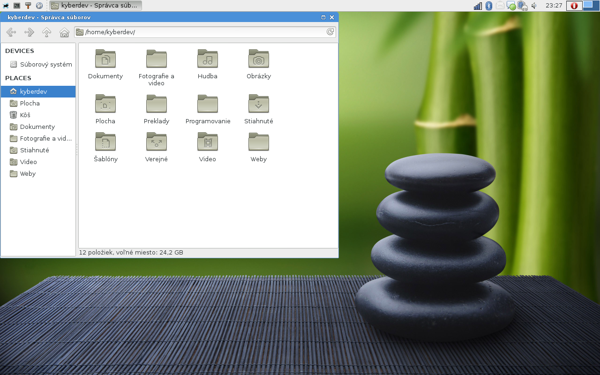Image resolution: width=600 pixels, height=375 pixels.
Task: Select the Video folder in the file view
Action: (208, 147)
